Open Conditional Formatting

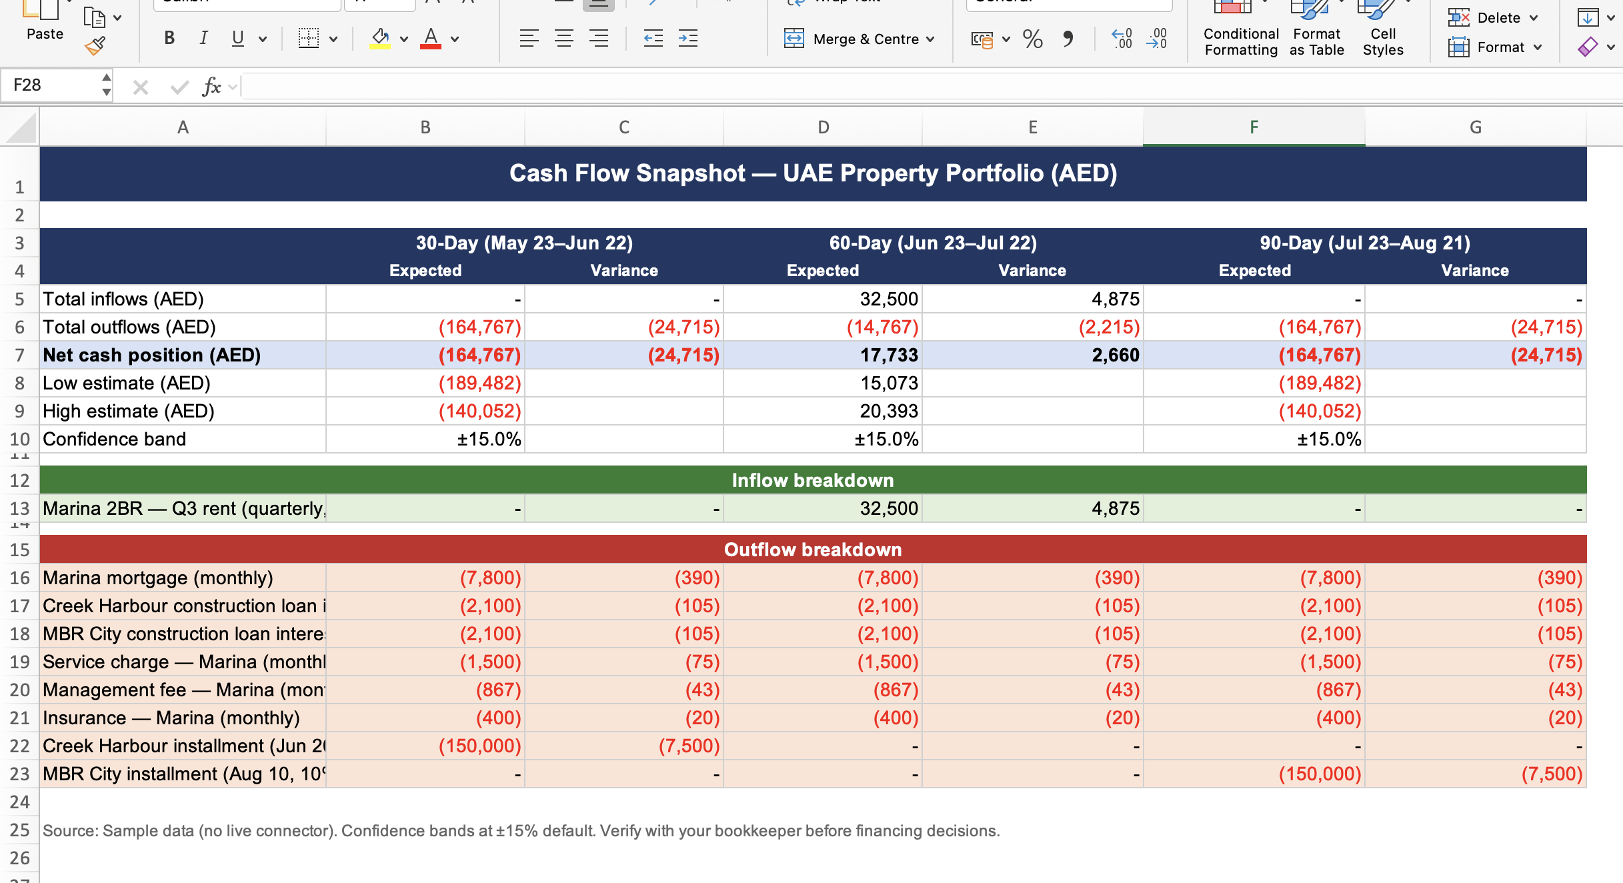(1241, 29)
